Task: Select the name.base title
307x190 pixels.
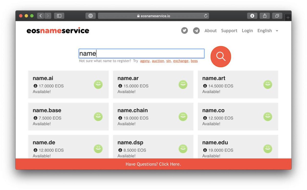Action: pyautogui.click(x=47, y=110)
